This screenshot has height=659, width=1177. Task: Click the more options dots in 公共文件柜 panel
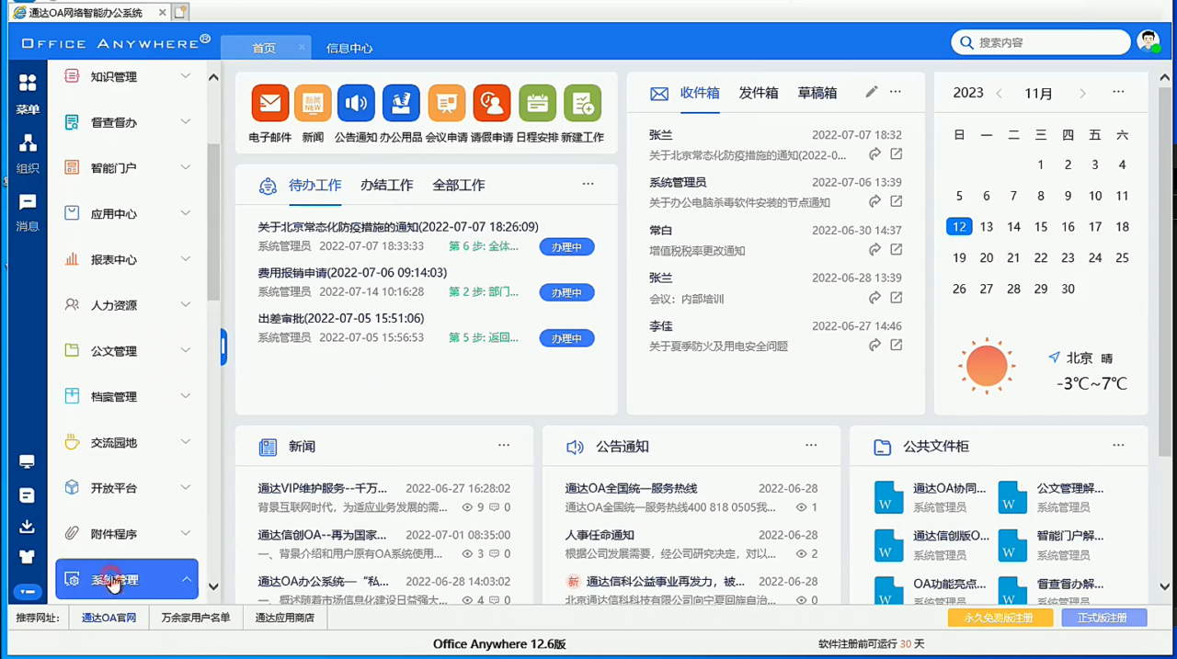click(x=1118, y=445)
